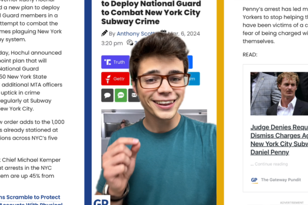Click the pencil author icon
The height and width of the screenshot is (205, 308).
click(x=104, y=33)
